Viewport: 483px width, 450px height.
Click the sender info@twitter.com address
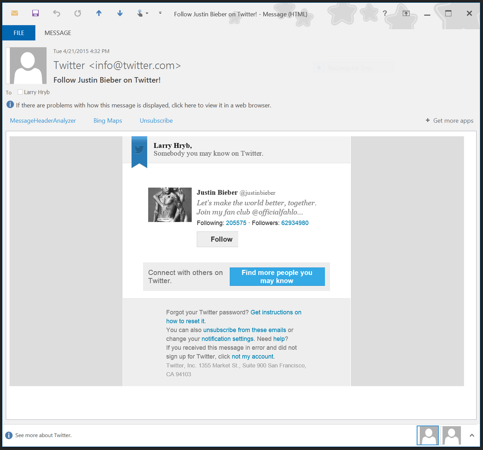(135, 65)
